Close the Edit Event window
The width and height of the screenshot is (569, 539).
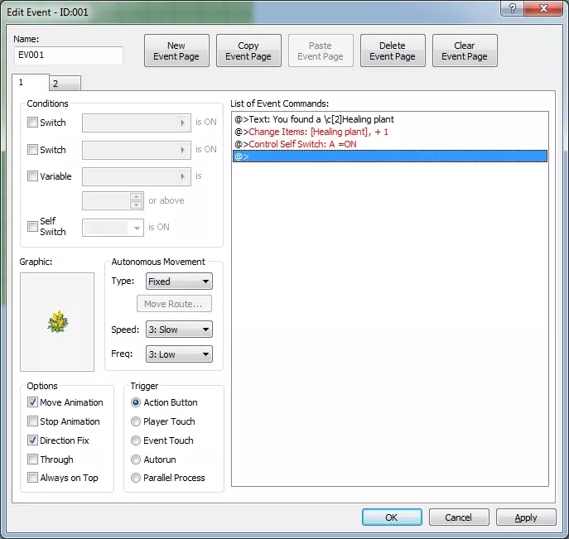pyautogui.click(x=543, y=8)
